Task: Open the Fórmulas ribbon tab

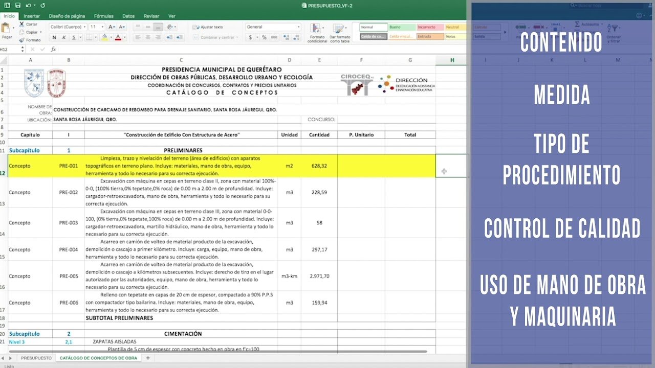Action: (103, 16)
